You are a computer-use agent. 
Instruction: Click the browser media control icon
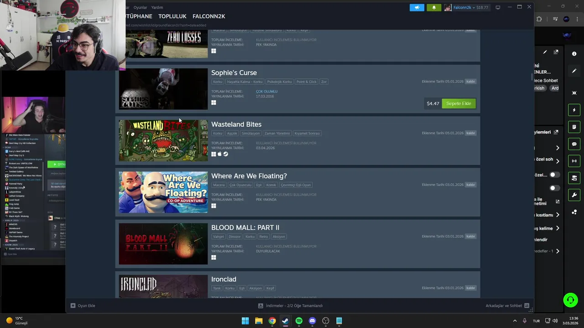[555, 19]
